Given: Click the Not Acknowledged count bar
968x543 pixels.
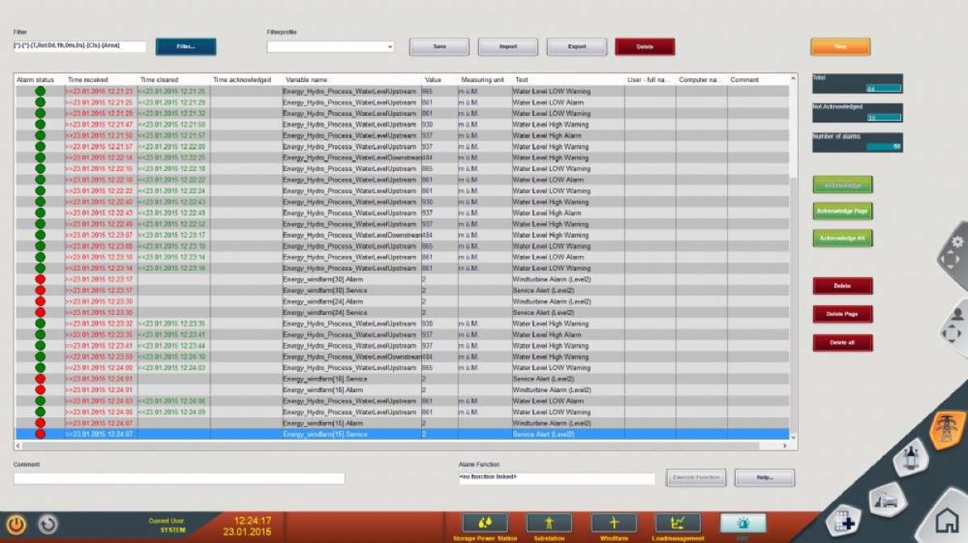Looking at the screenshot, I should point(857,113).
